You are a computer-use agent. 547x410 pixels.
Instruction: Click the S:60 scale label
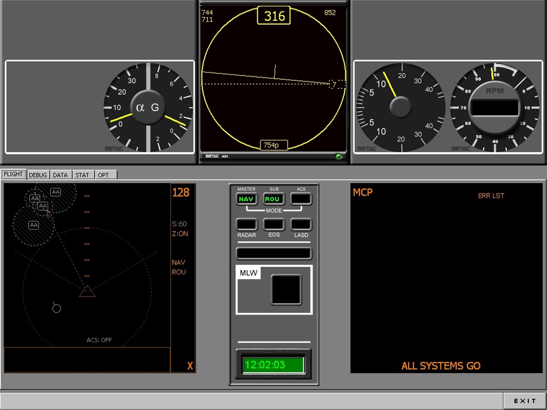pos(179,224)
